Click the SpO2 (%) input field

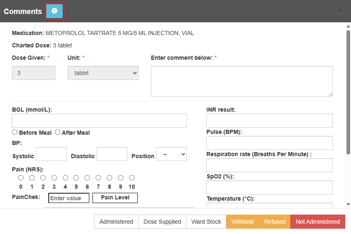[x=269, y=187]
